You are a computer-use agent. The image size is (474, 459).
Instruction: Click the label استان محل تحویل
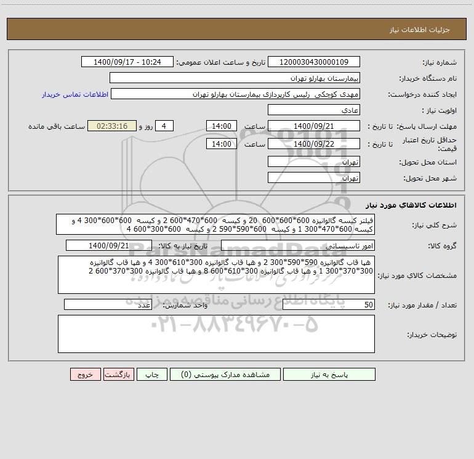pyautogui.click(x=428, y=162)
